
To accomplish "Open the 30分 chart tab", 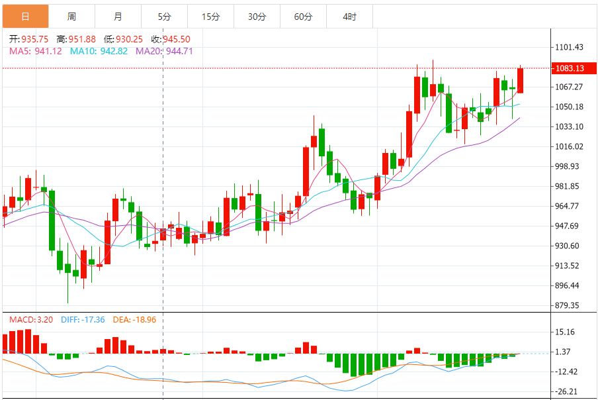I will coord(257,17).
